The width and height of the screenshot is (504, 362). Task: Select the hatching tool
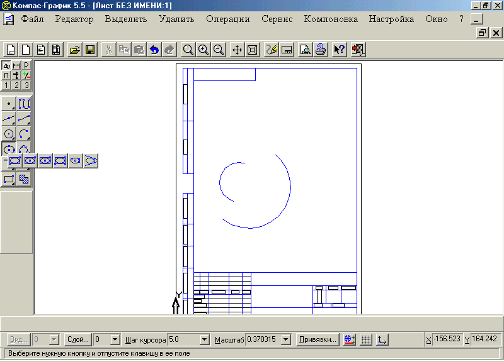24,179
